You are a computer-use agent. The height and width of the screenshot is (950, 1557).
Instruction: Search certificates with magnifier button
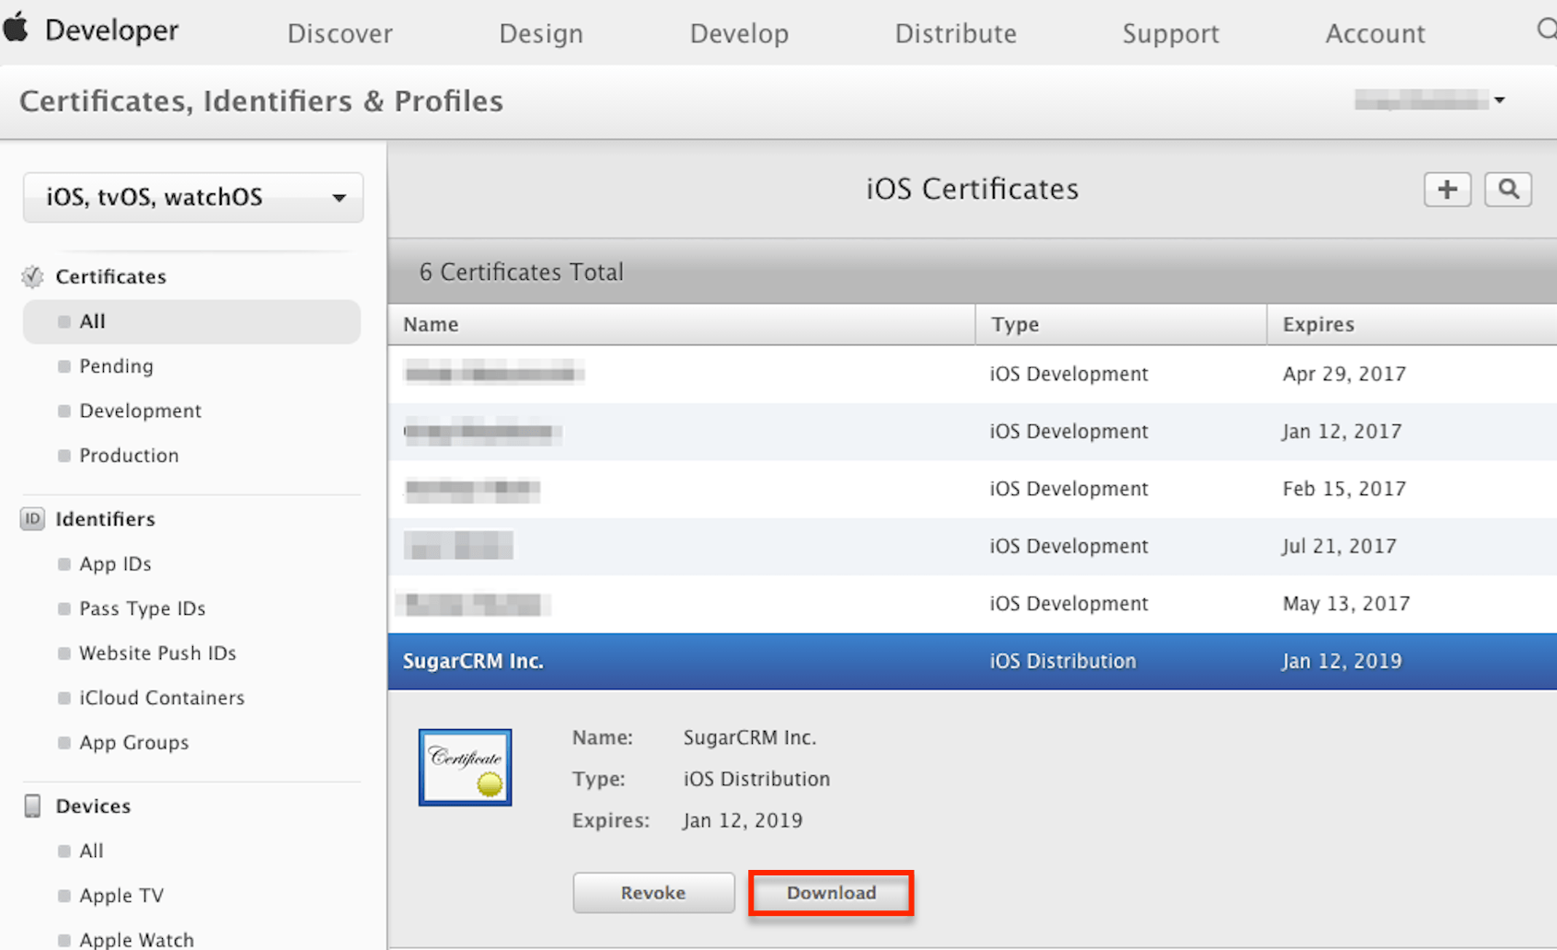coord(1508,190)
